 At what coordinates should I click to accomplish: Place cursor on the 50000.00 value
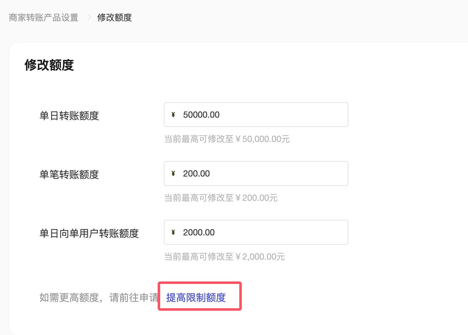(x=201, y=115)
